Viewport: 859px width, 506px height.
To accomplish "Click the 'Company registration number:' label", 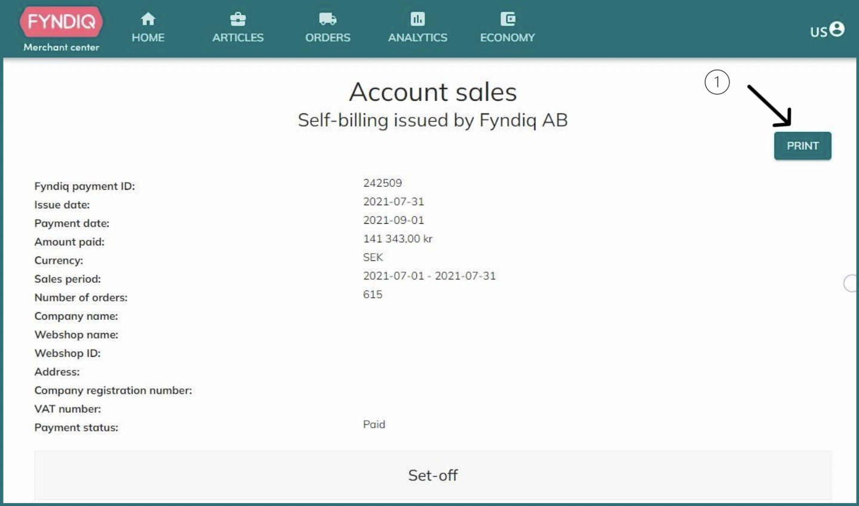I will coord(113,390).
